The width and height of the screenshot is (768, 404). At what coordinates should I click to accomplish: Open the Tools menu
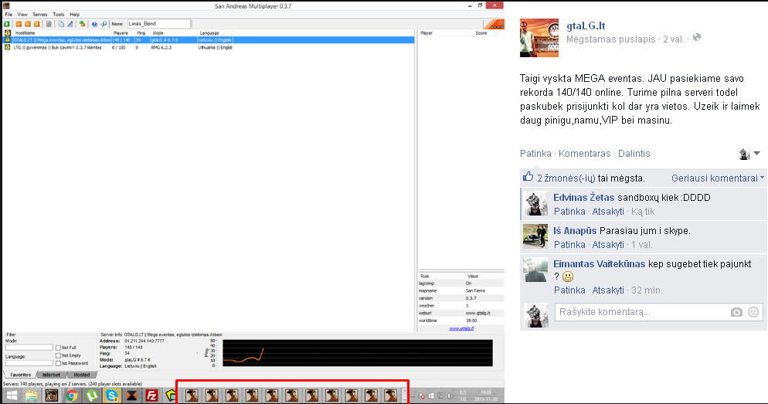click(x=59, y=15)
